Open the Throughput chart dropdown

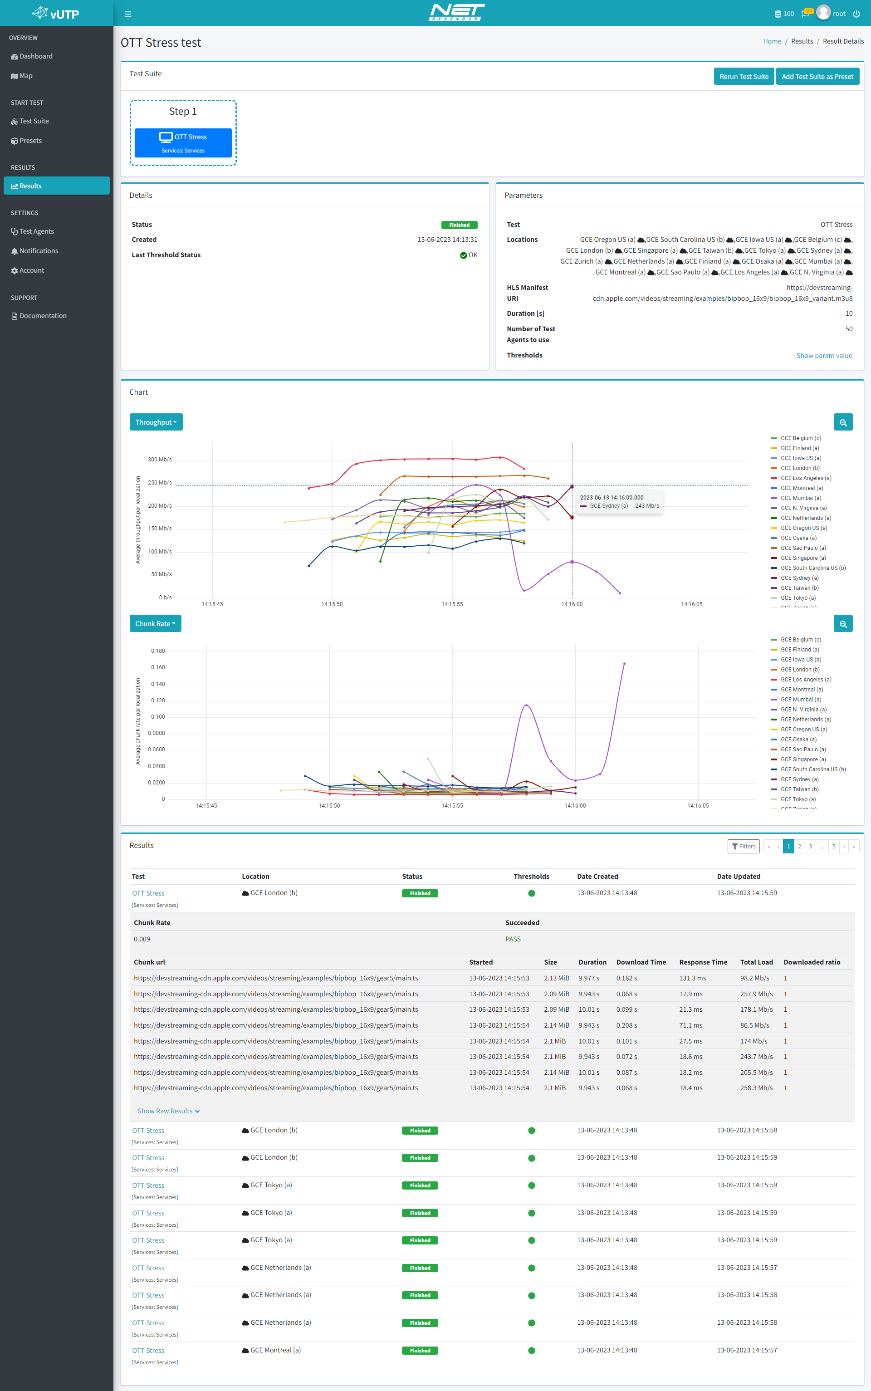coord(156,422)
